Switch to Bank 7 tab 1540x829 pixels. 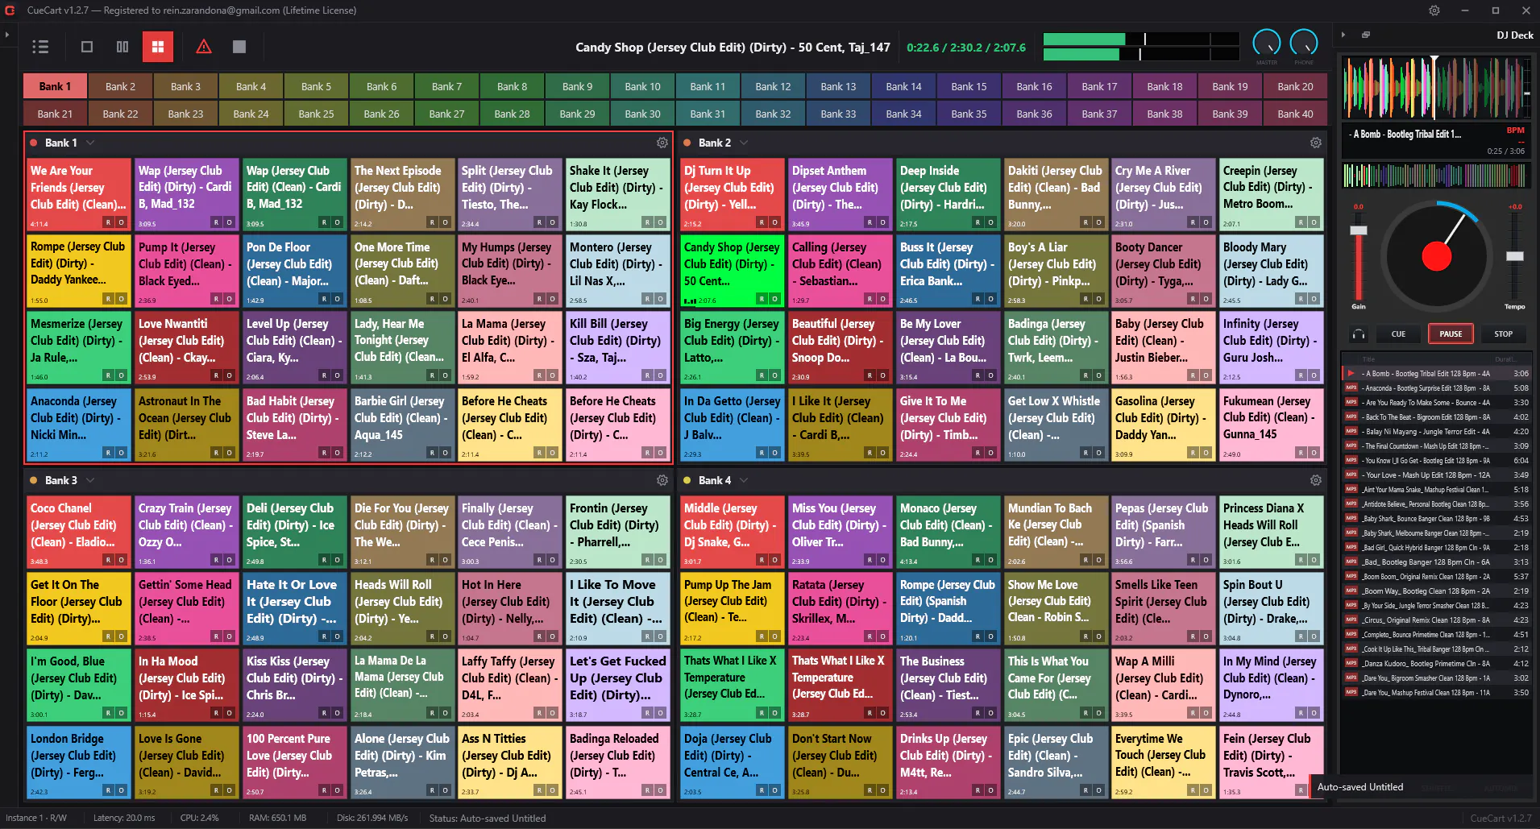[446, 86]
